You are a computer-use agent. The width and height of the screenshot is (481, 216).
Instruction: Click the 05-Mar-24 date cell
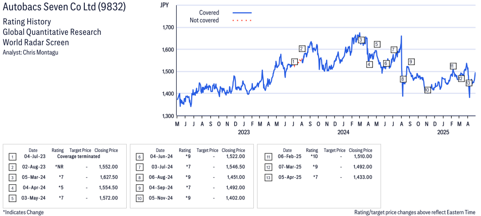(34, 177)
